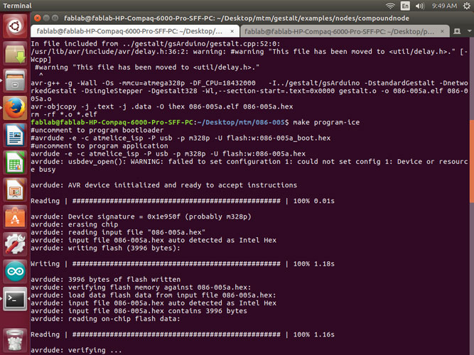Screen dimensions: 474x355
Task: Click 'avrdude: verifying ...' line
Action: [x=76, y=350]
